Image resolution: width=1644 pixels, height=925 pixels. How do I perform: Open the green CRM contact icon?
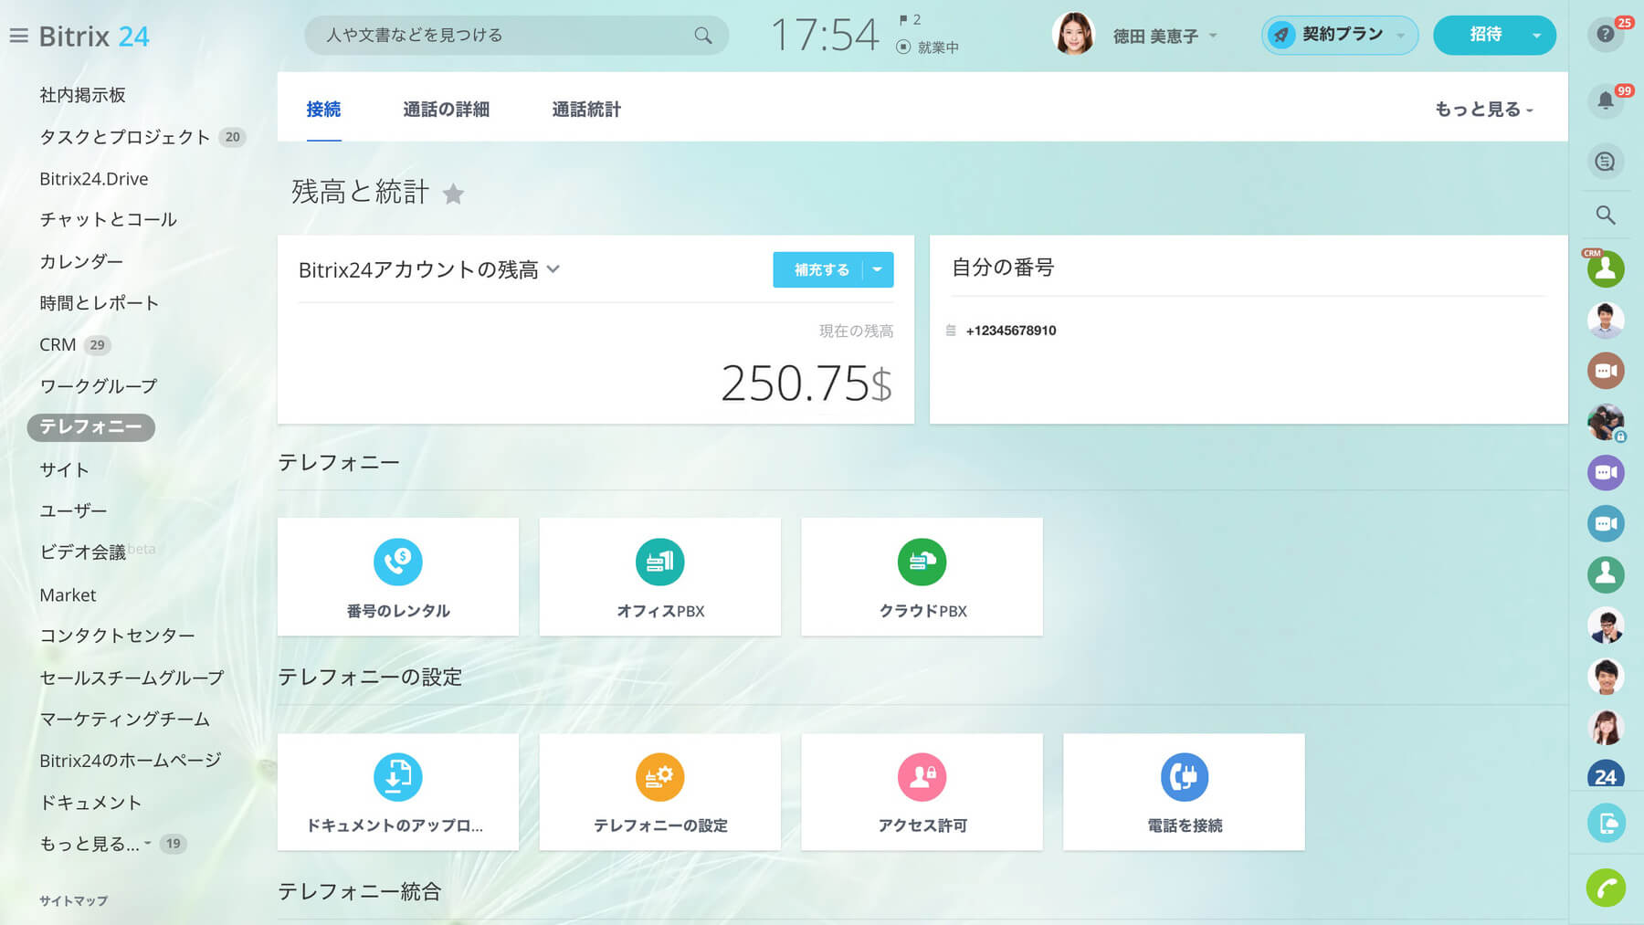pyautogui.click(x=1606, y=269)
